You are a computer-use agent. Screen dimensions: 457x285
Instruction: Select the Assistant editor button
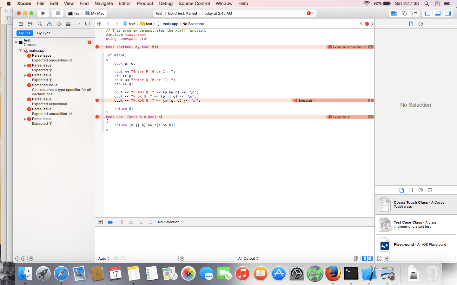pos(404,13)
